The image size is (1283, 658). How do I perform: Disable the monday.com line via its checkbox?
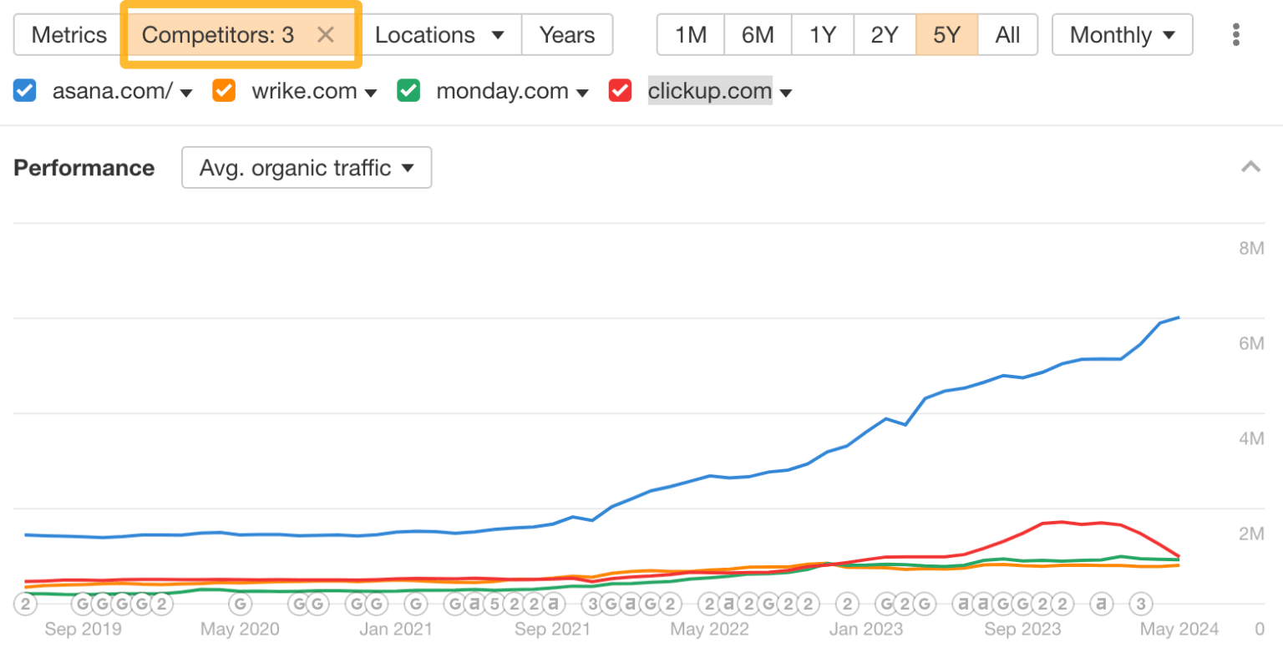(x=408, y=90)
